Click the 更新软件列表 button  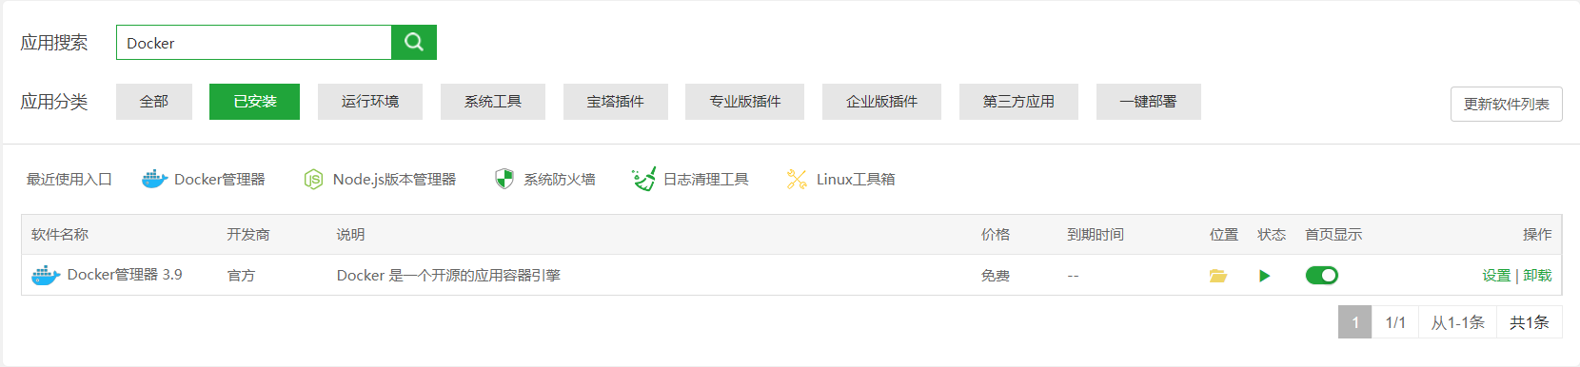pyautogui.click(x=1507, y=105)
